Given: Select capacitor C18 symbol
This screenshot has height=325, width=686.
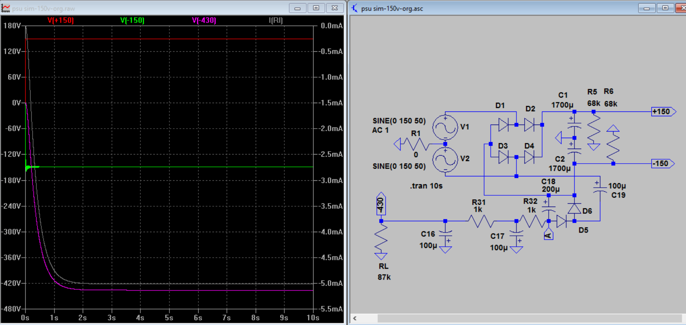Looking at the screenshot, I should click(x=548, y=208).
